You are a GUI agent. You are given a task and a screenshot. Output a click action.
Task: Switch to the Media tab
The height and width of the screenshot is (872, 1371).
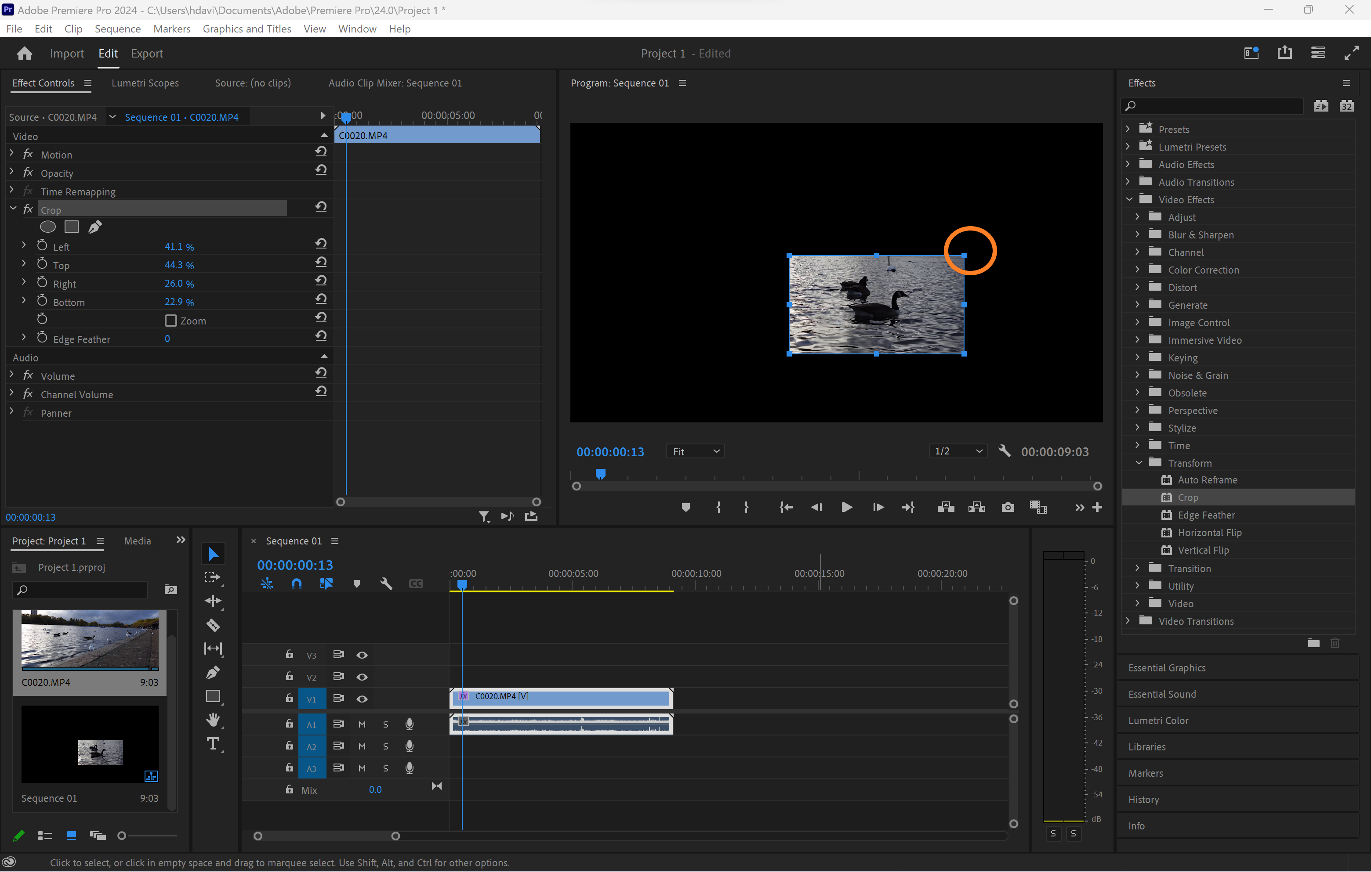pos(137,540)
